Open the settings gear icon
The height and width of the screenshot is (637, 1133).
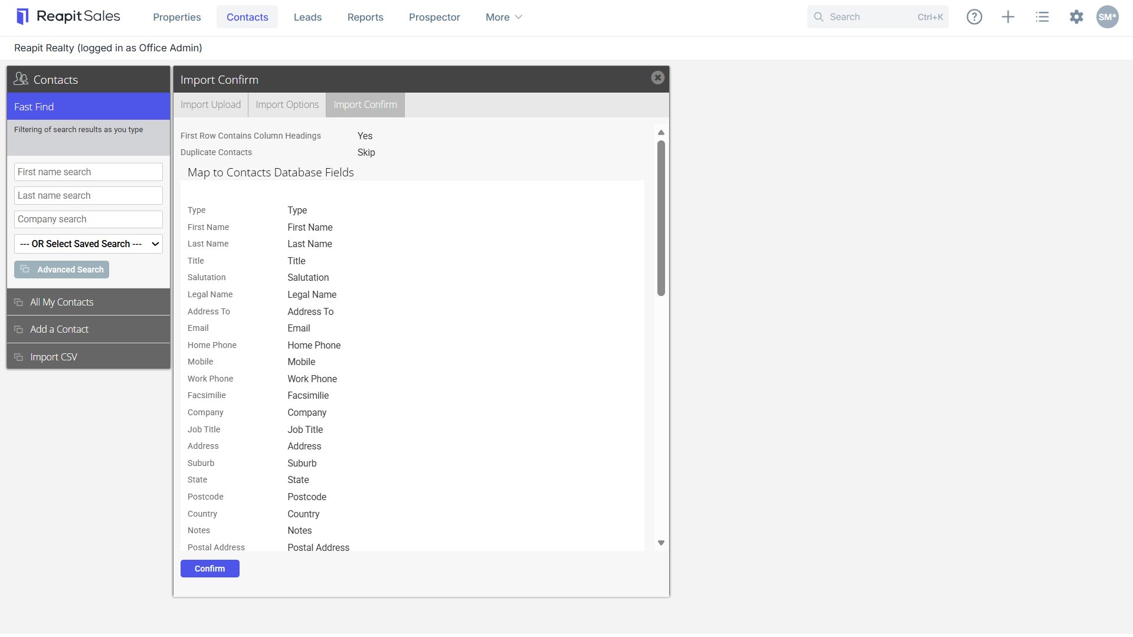(x=1076, y=17)
